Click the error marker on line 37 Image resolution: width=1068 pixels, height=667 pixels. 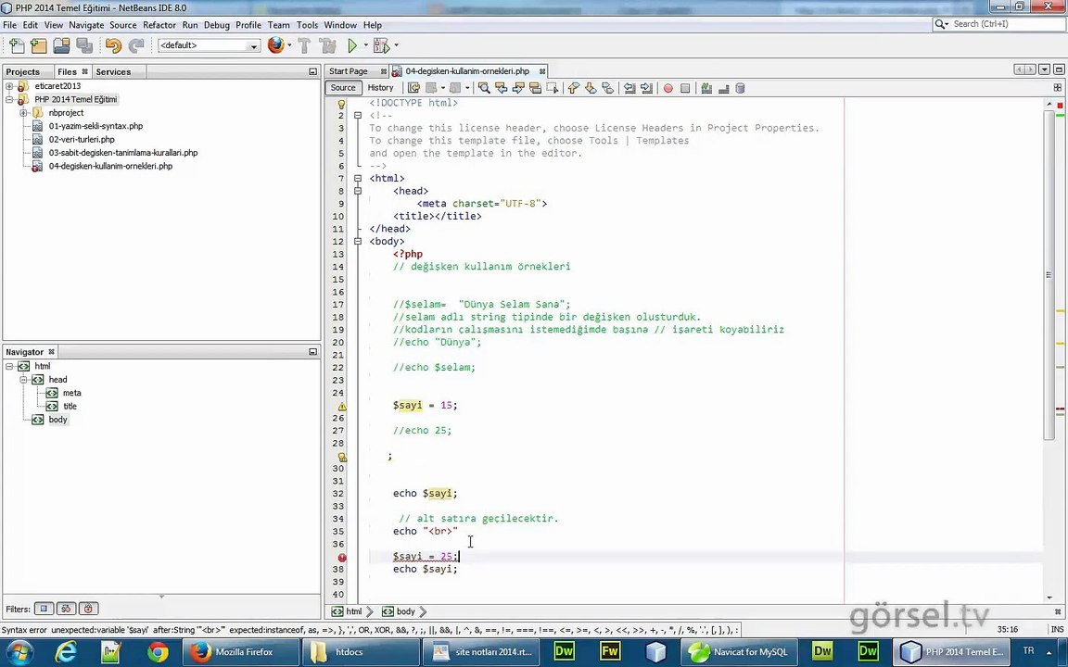point(342,557)
